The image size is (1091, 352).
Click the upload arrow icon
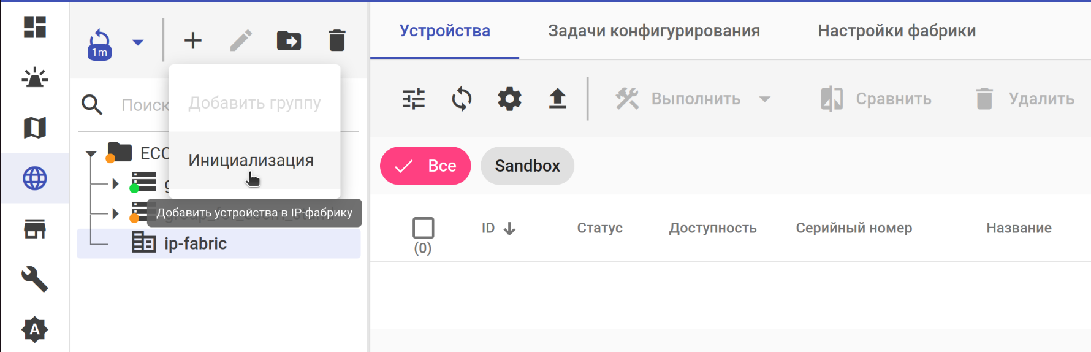tap(557, 99)
